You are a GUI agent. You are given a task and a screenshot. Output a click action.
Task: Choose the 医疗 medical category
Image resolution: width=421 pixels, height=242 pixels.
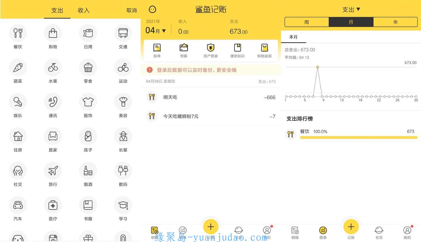(x=53, y=205)
